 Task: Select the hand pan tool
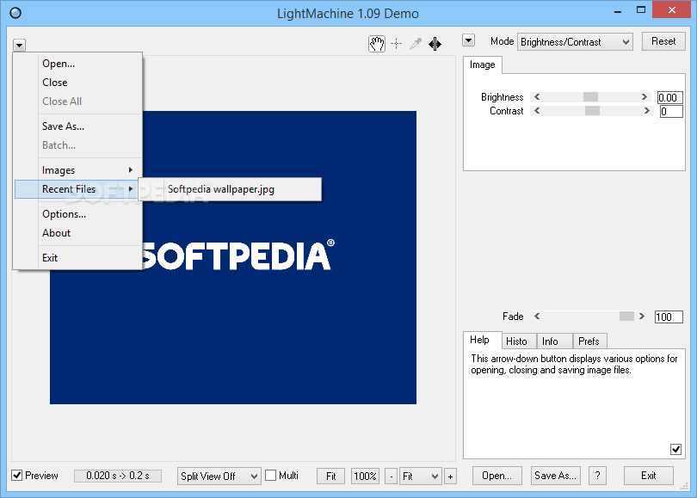[x=377, y=44]
